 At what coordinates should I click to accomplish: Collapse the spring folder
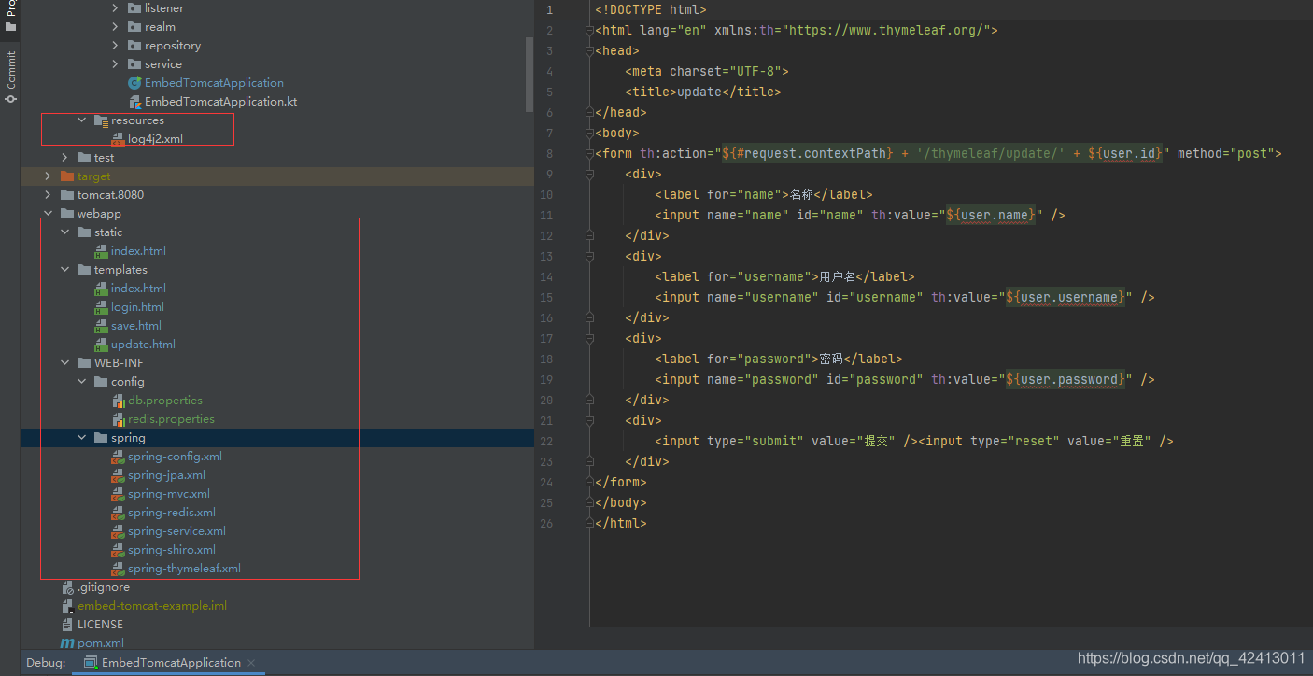[x=82, y=438]
